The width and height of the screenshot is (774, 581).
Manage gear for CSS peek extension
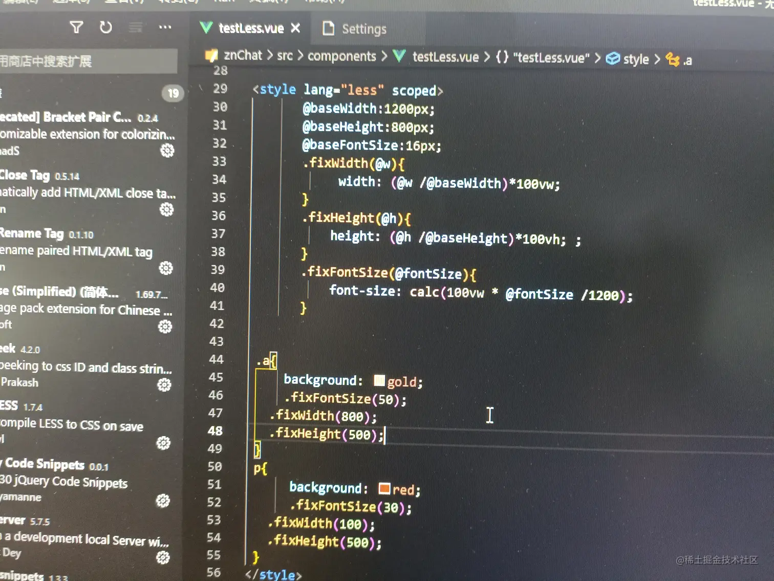[164, 385]
